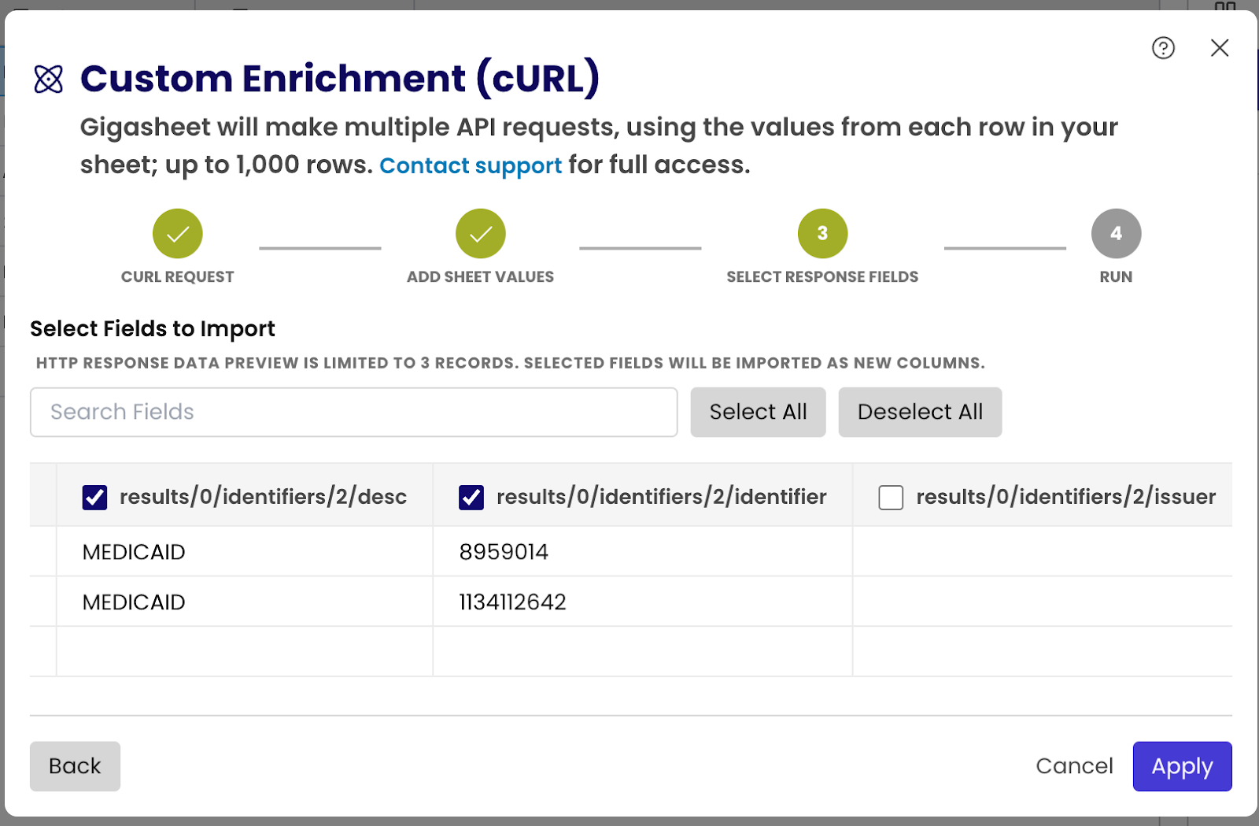Click Cancel to dismiss the enrichment

tap(1074, 765)
